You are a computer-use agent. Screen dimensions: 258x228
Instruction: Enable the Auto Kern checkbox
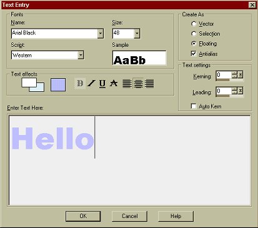click(x=194, y=106)
